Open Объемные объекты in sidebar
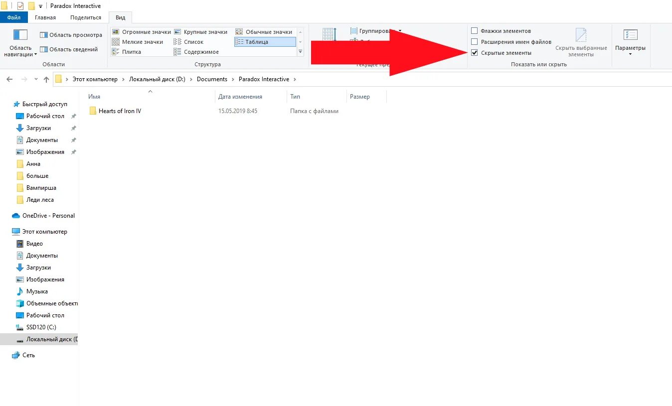 click(x=47, y=303)
